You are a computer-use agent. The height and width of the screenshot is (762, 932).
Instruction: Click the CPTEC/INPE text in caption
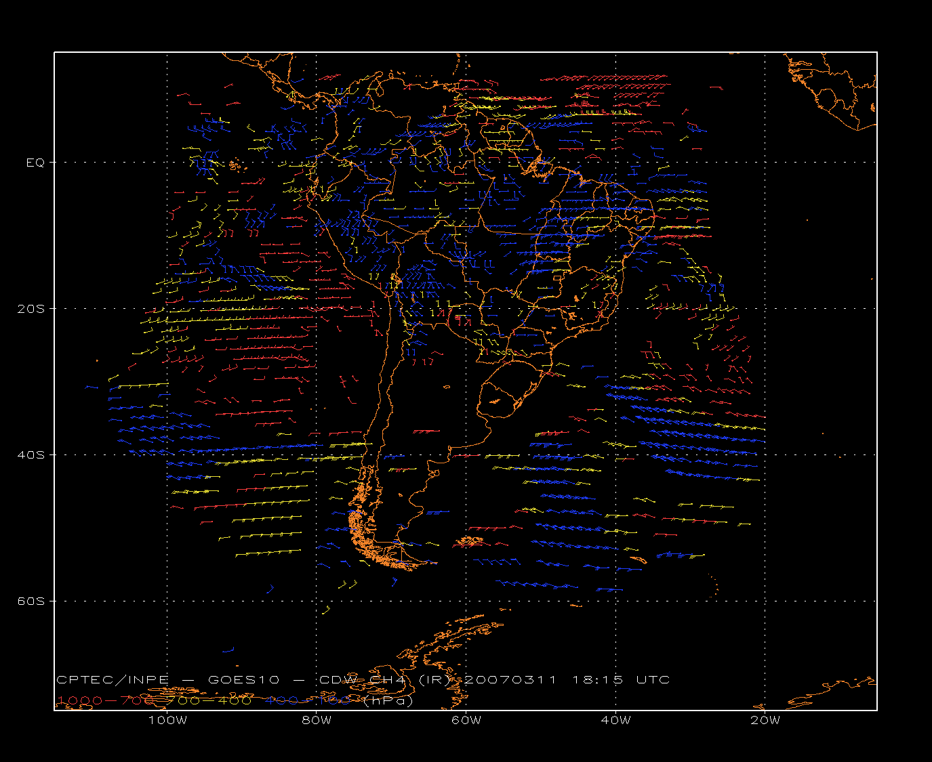pyautogui.click(x=114, y=679)
